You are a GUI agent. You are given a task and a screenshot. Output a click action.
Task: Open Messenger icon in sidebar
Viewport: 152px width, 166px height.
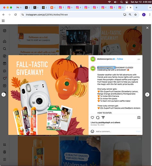(4, 71)
